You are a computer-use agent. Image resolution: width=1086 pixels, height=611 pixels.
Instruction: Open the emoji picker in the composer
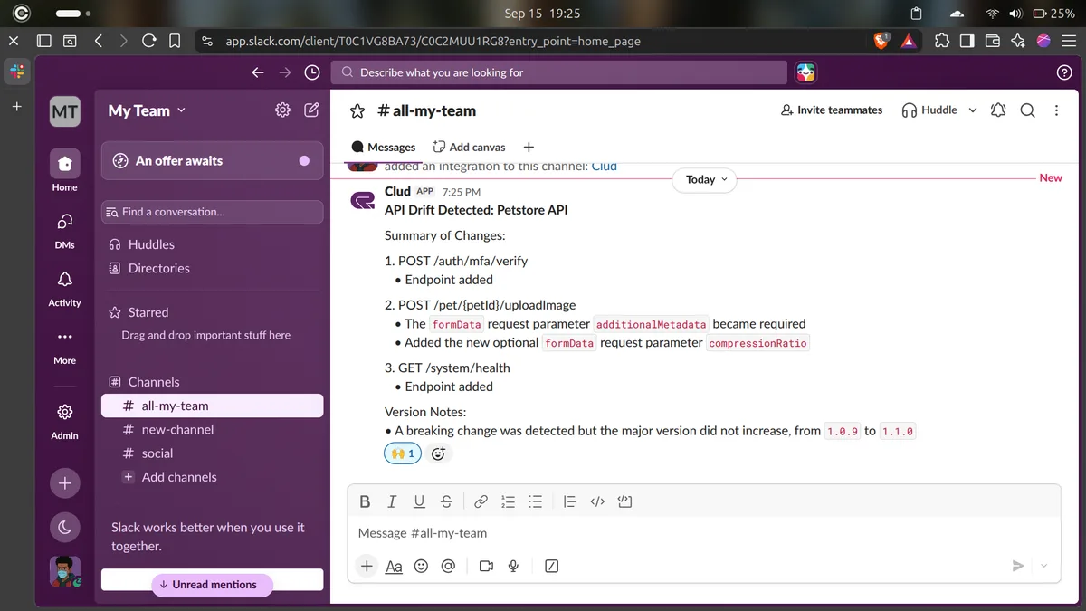coord(421,566)
